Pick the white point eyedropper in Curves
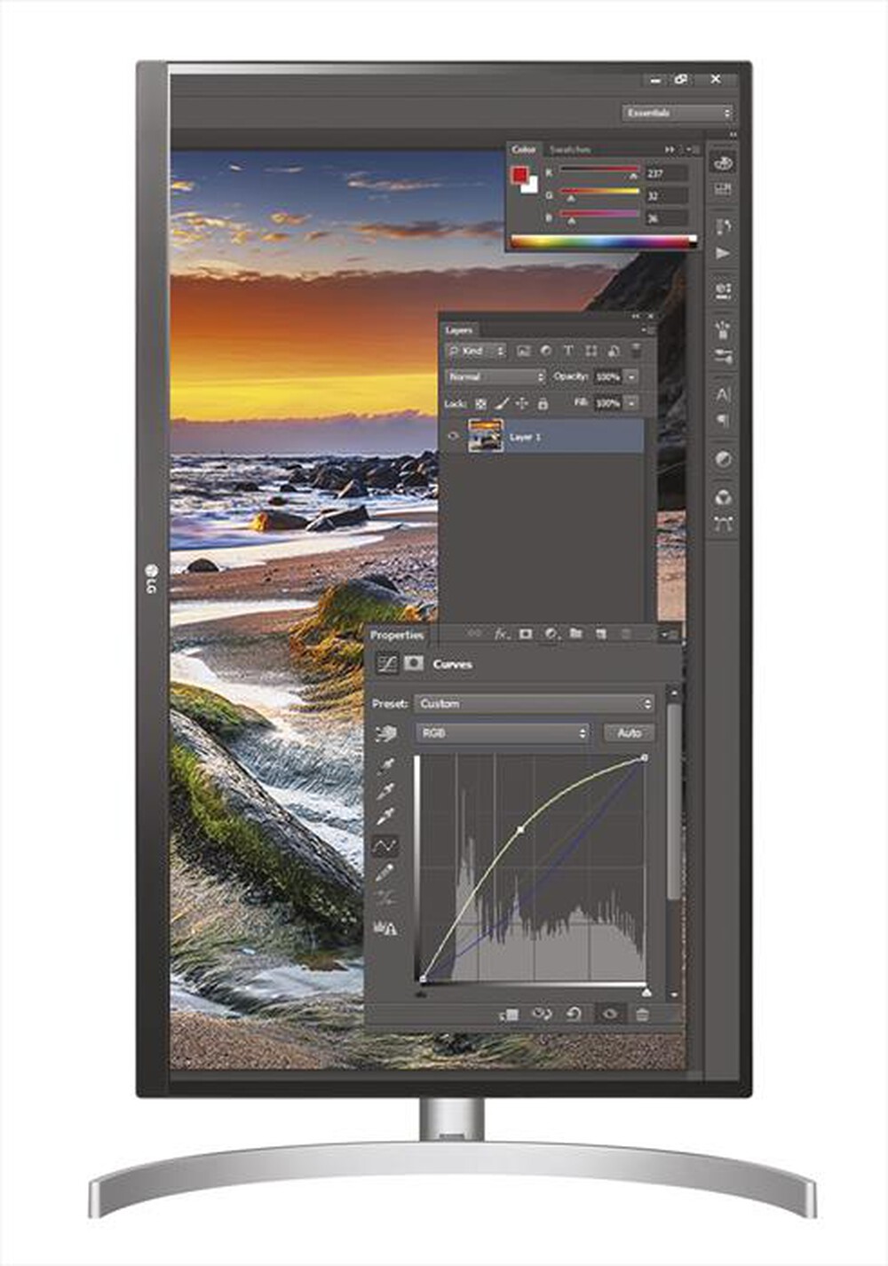This screenshot has height=1266, width=888. [x=385, y=817]
